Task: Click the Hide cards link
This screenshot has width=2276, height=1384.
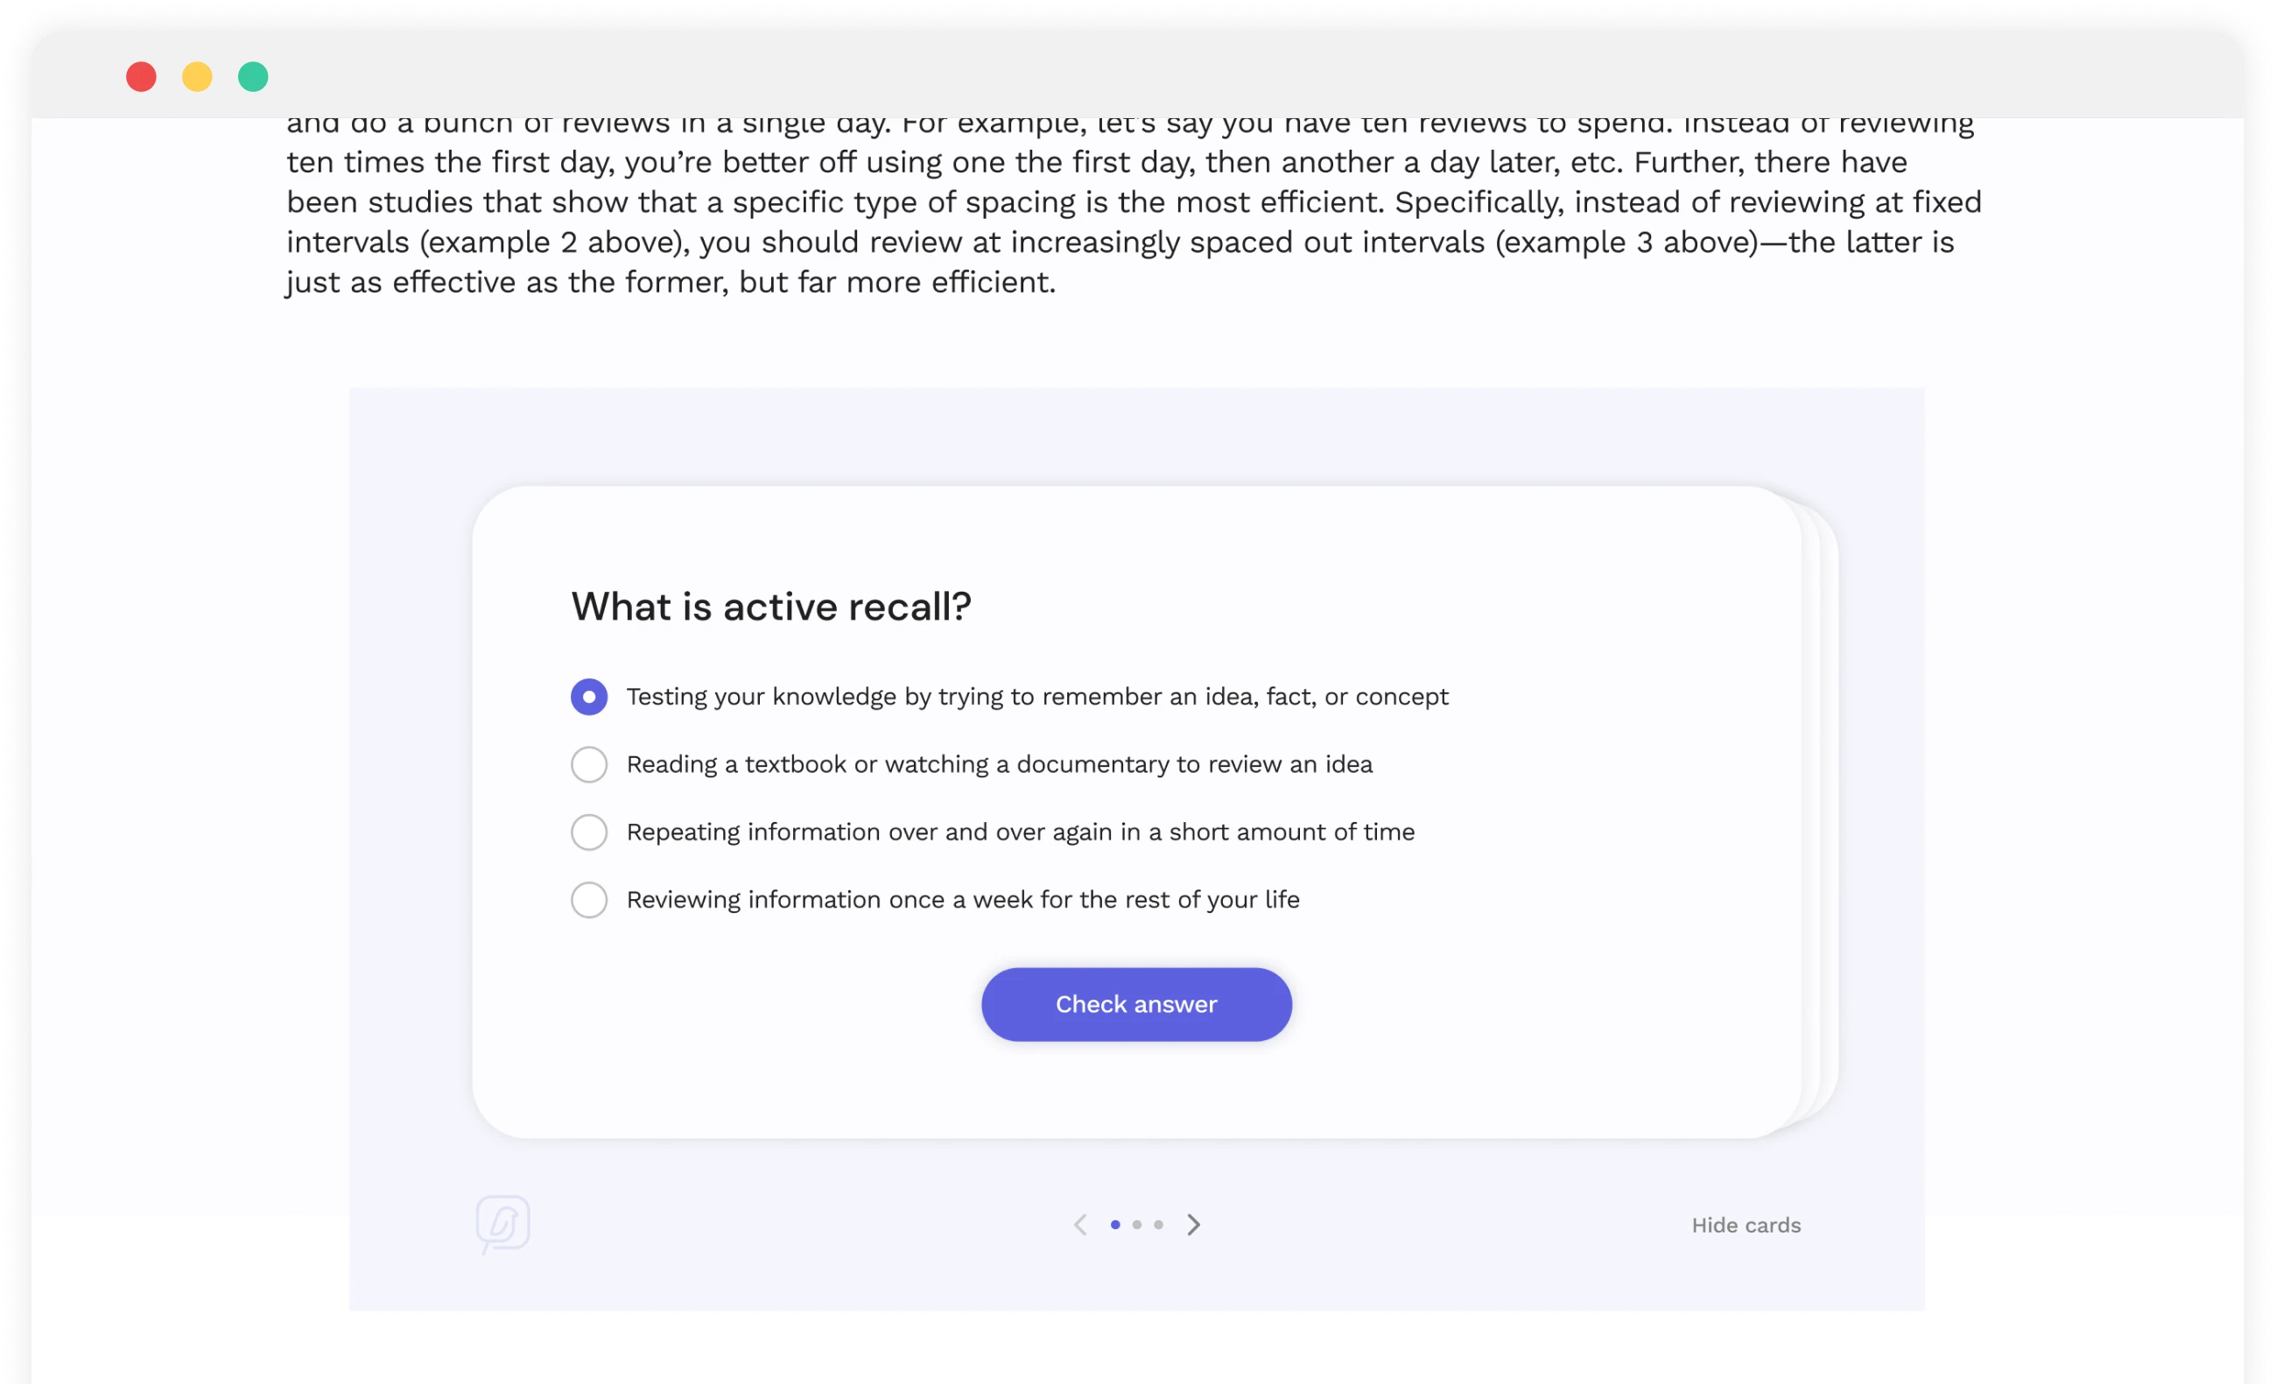Action: (x=1746, y=1224)
